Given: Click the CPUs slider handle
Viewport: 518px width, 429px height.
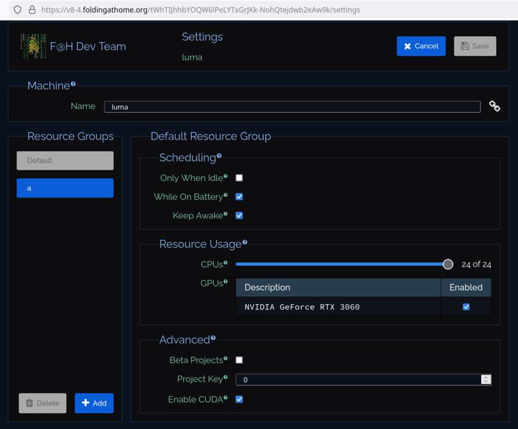Looking at the screenshot, I should pos(448,265).
